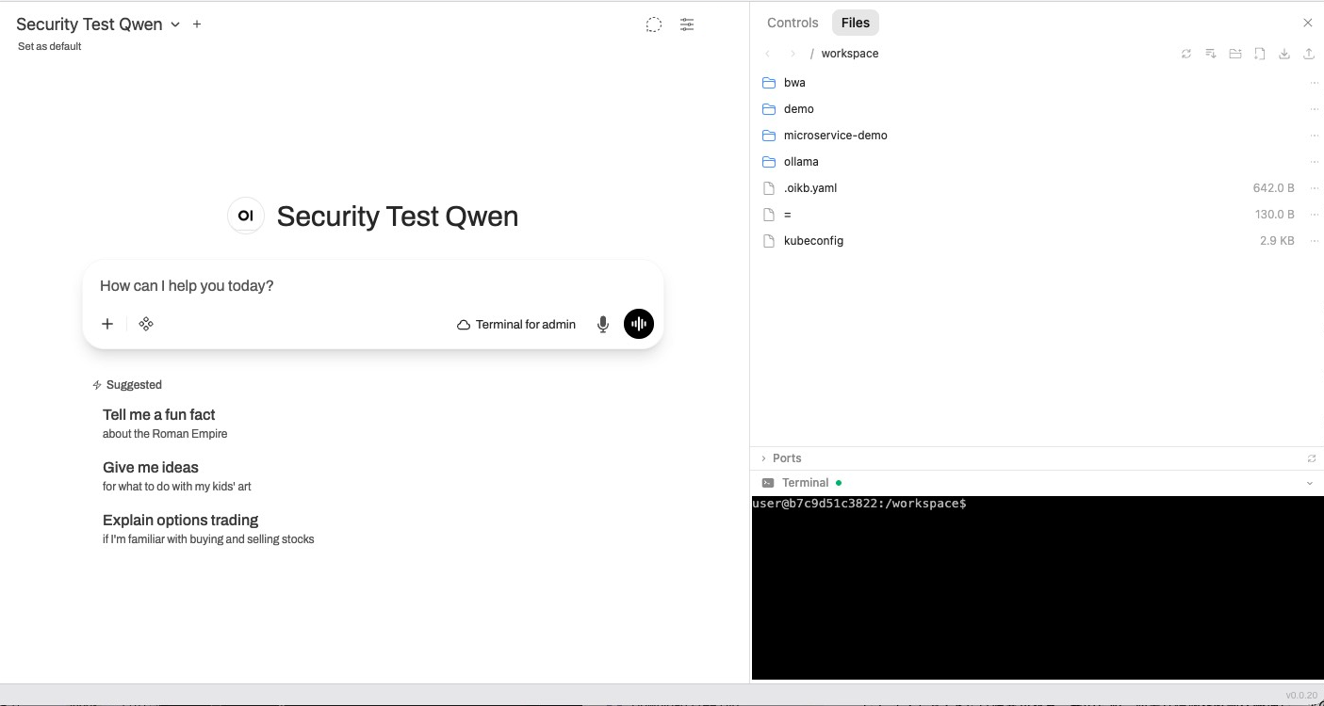Go back in file browser navigation
Screen dimensions: 1324x706
pyautogui.click(x=768, y=54)
